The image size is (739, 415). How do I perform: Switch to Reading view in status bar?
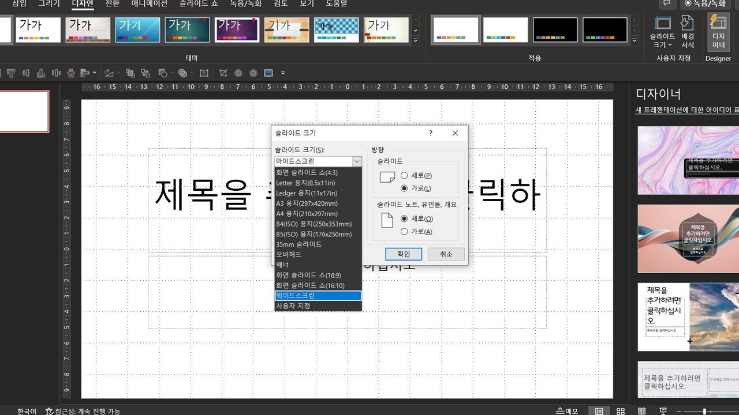[642, 411]
